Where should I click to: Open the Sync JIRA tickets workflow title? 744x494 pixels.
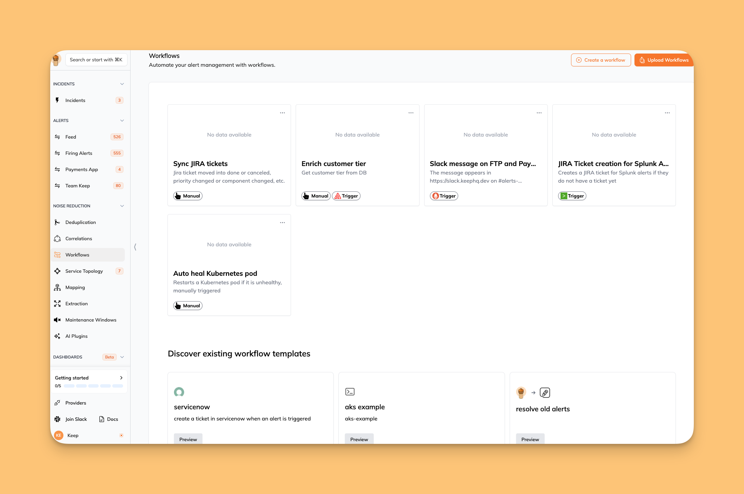[200, 164]
